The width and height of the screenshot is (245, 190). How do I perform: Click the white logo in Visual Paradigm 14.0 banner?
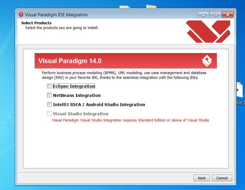pyautogui.click(x=207, y=61)
